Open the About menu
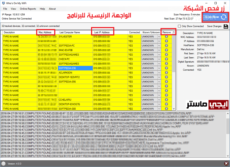The image size is (230, 167). pyautogui.click(x=52, y=9)
